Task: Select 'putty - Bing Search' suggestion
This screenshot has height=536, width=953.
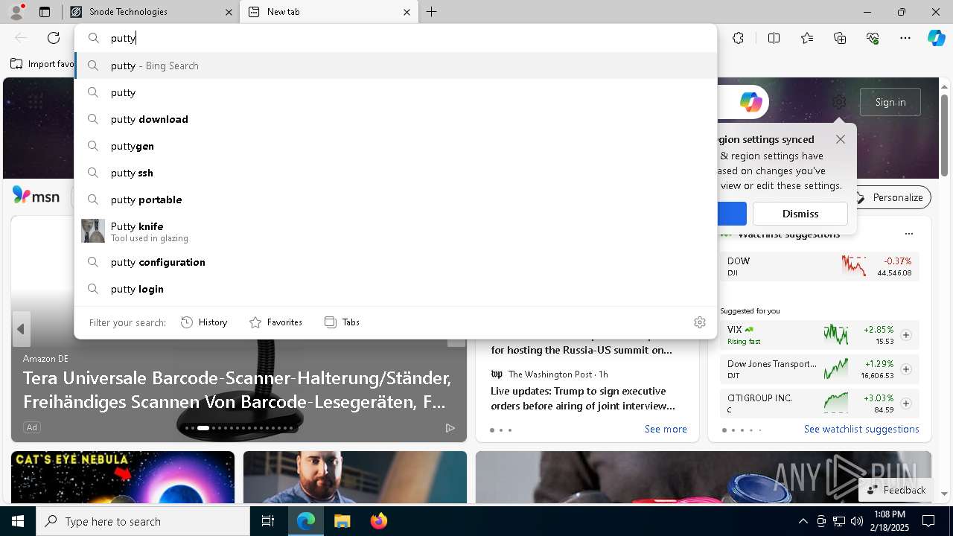Action: (395, 66)
